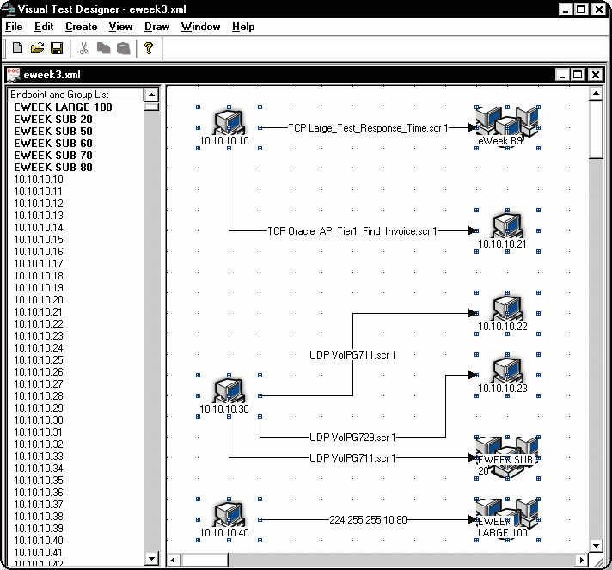Image resolution: width=612 pixels, height=570 pixels.
Task: Open the File menu
Action: coord(14,27)
